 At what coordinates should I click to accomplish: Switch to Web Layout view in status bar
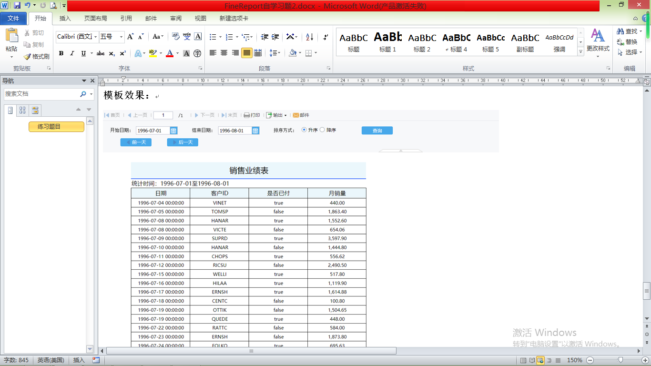click(x=540, y=360)
